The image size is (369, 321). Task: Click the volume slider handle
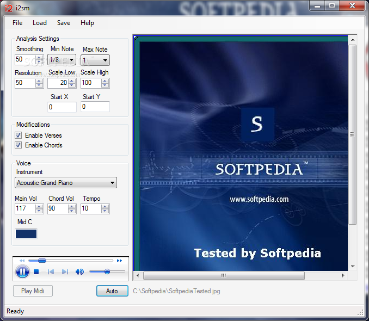(x=107, y=271)
